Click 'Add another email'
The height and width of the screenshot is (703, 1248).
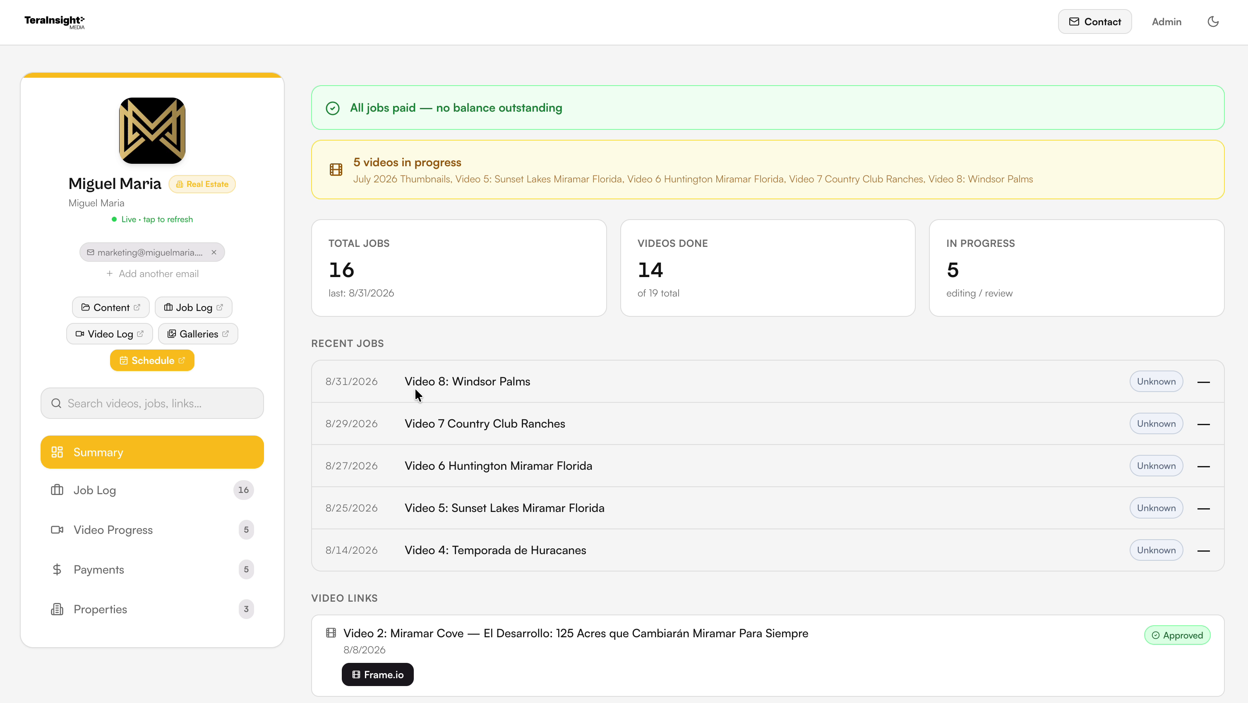tap(152, 274)
